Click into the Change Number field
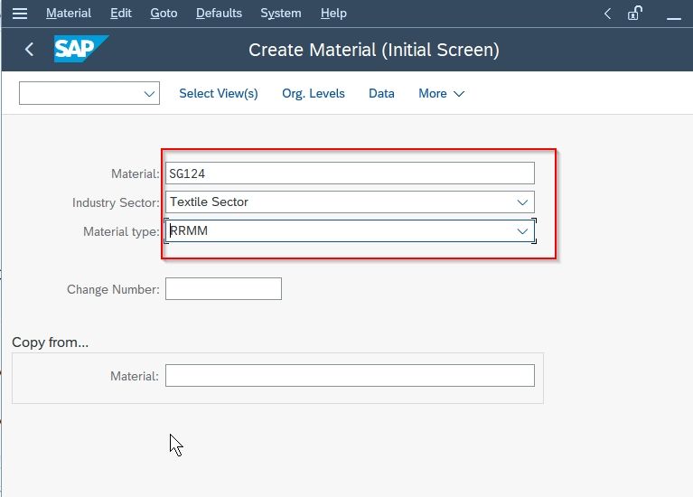The height and width of the screenshot is (497, 693). tap(224, 289)
